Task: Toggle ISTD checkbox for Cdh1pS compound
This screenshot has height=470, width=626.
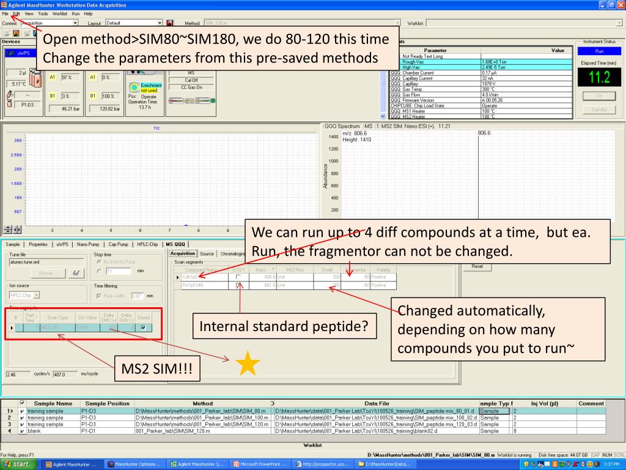Action: click(237, 277)
